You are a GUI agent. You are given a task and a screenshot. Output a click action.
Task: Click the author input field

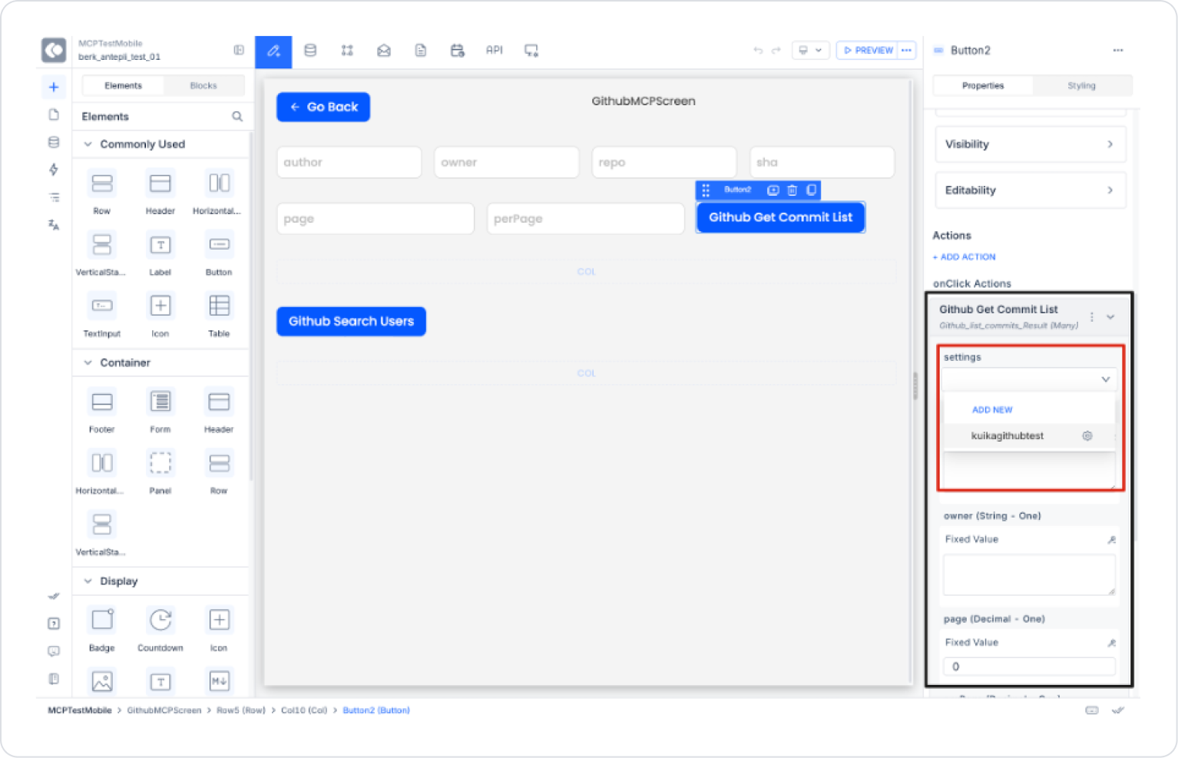[349, 162]
